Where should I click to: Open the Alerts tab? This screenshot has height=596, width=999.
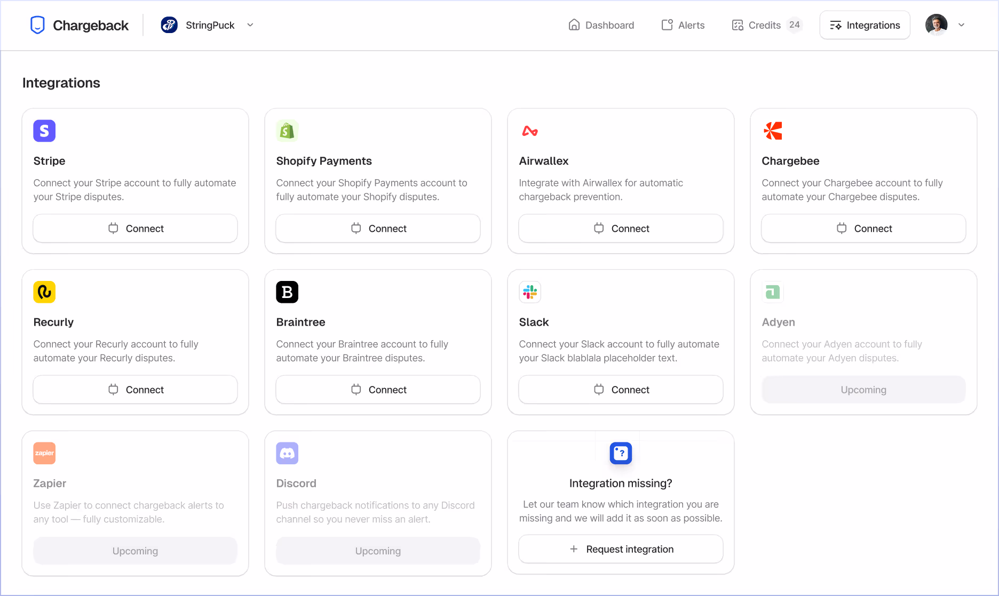point(683,25)
